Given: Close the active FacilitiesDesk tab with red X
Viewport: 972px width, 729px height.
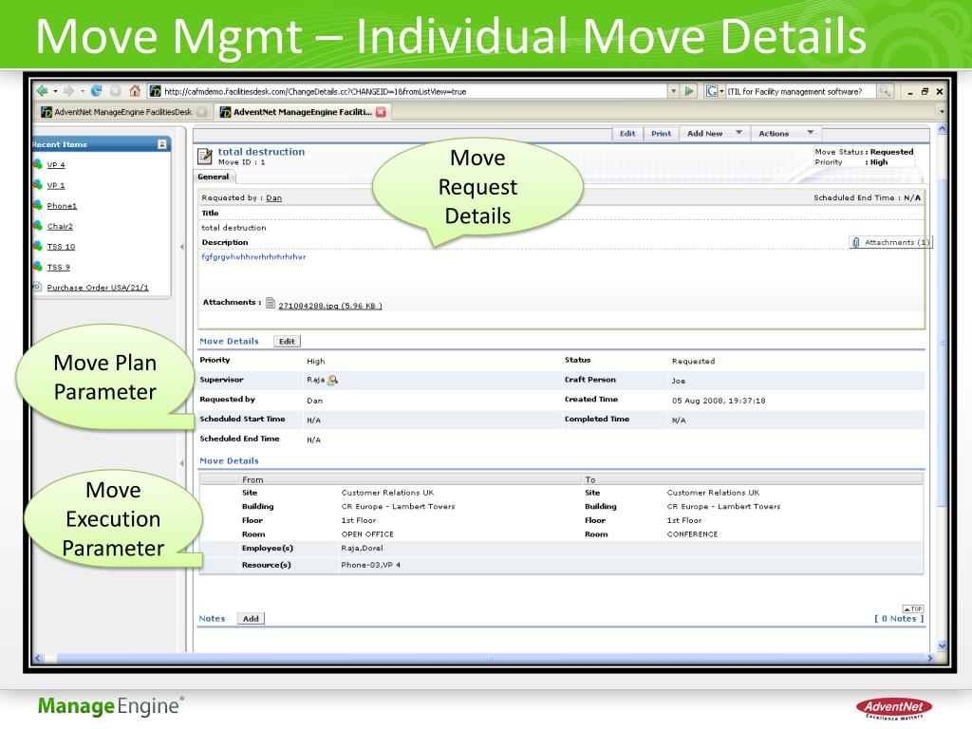Looking at the screenshot, I should tap(381, 112).
